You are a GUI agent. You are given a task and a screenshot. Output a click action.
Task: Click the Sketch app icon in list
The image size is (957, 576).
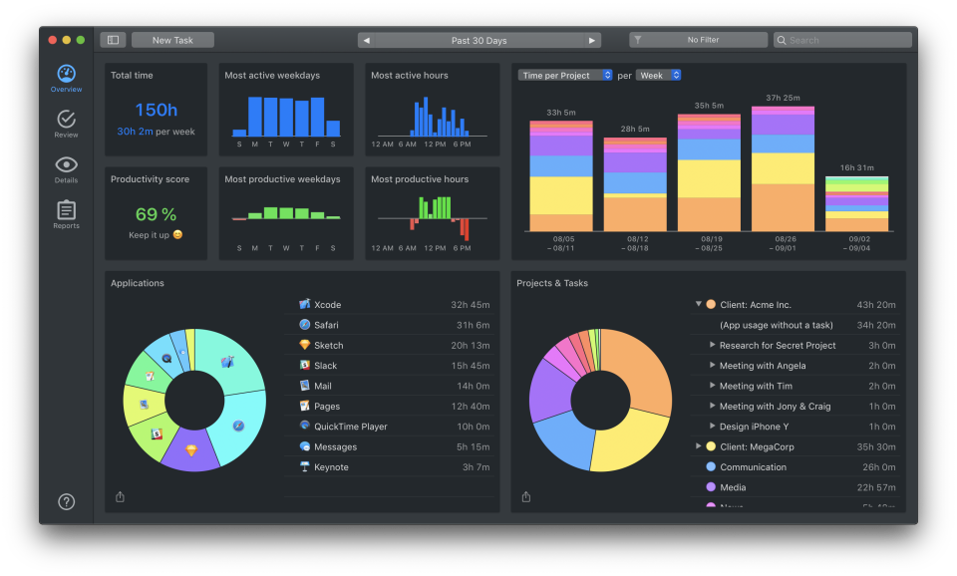[305, 345]
